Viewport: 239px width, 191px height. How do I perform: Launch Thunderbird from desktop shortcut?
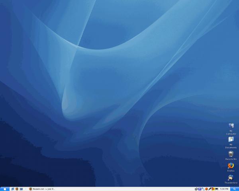[x=231, y=179]
